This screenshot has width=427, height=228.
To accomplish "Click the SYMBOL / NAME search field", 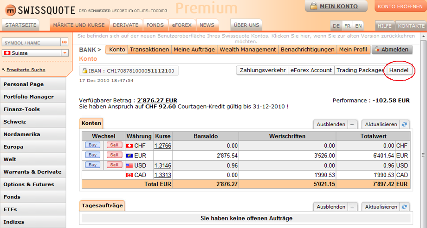I will point(31,42).
